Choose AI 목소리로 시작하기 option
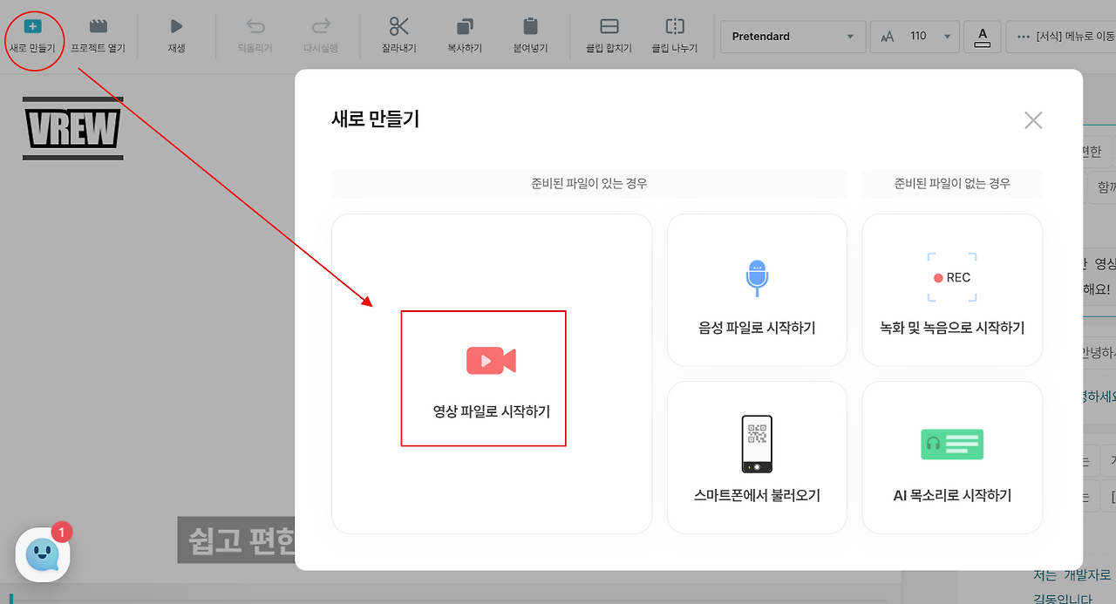1116x604 pixels. click(x=952, y=457)
